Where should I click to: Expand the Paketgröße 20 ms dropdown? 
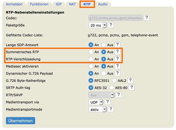(97, 25)
